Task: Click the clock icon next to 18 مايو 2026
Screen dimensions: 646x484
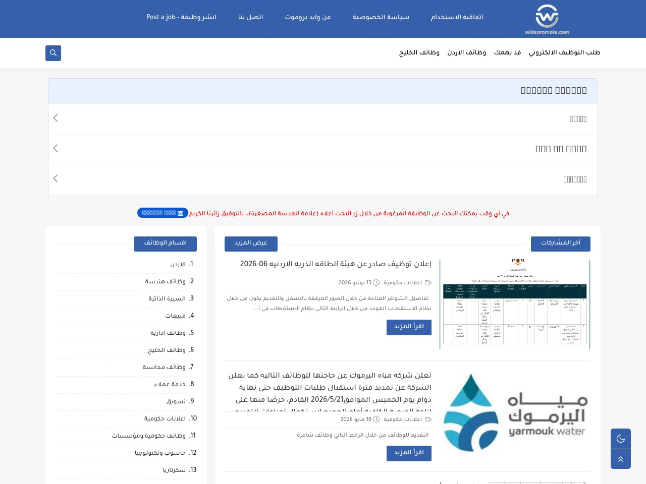Action: point(376,419)
